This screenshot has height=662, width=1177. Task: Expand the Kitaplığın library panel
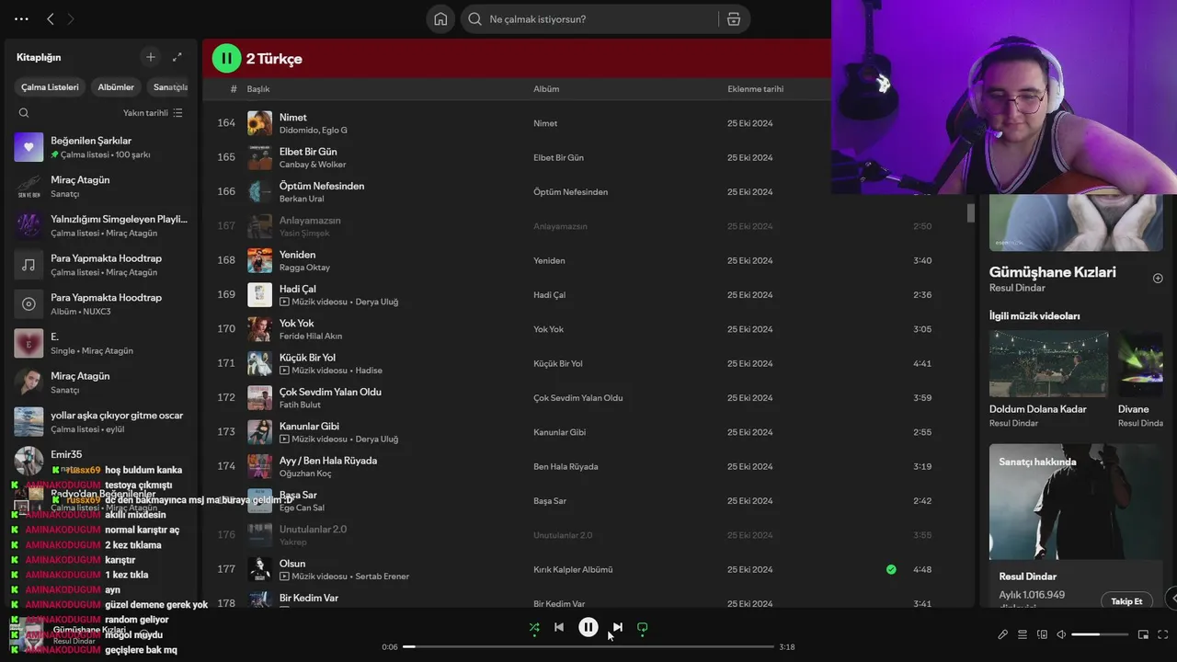click(x=177, y=57)
